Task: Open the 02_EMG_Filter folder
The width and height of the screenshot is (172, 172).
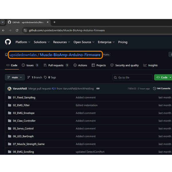Action: [21, 105]
